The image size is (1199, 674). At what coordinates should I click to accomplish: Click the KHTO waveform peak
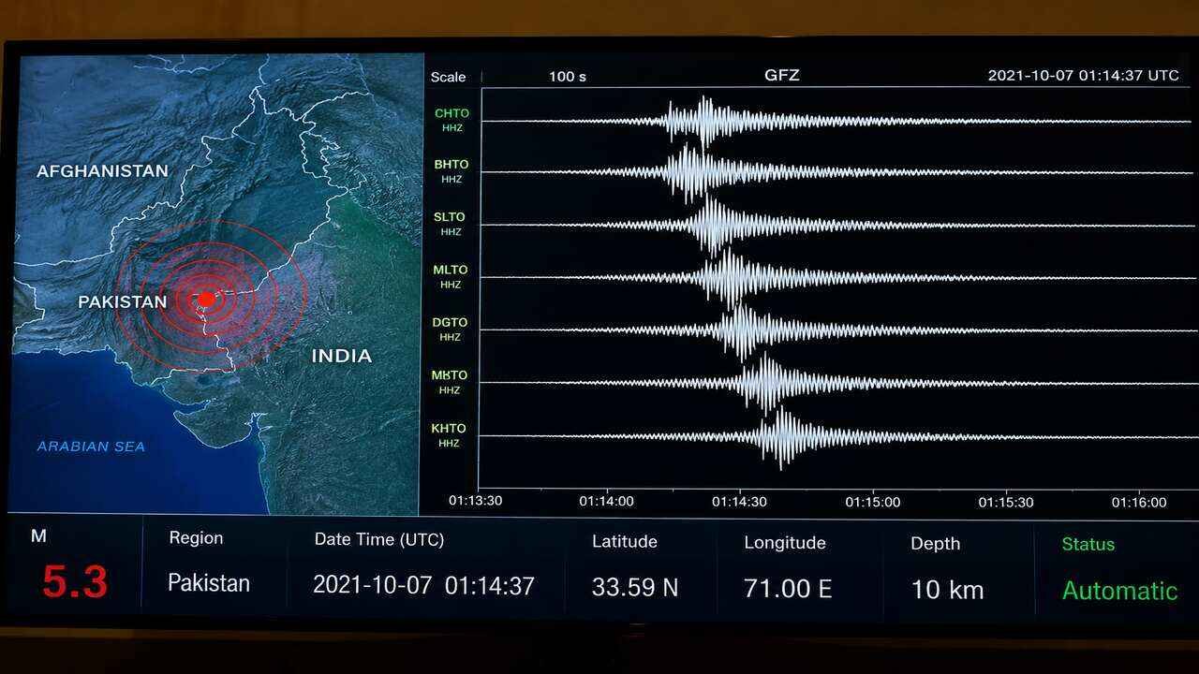point(783,437)
